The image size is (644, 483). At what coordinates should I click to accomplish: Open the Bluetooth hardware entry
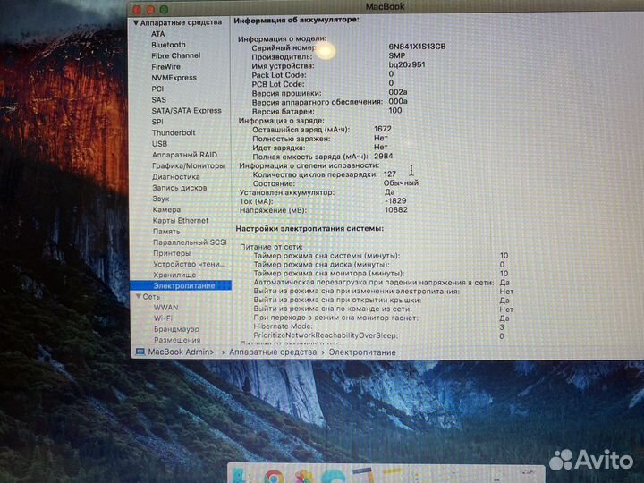click(x=168, y=45)
